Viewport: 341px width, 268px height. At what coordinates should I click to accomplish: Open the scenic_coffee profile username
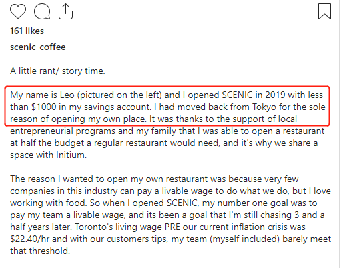point(38,47)
